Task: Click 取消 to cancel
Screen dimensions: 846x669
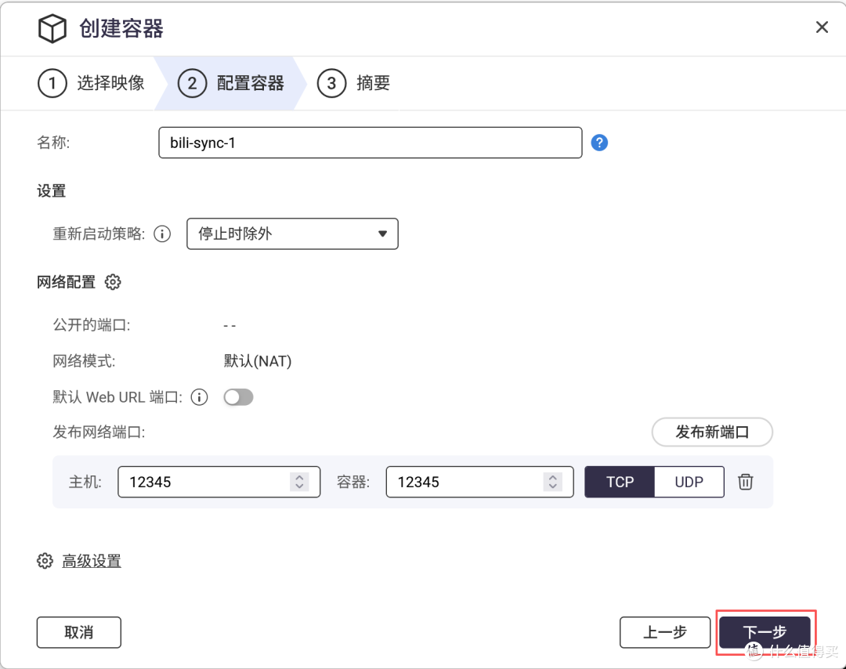Action: (79, 632)
